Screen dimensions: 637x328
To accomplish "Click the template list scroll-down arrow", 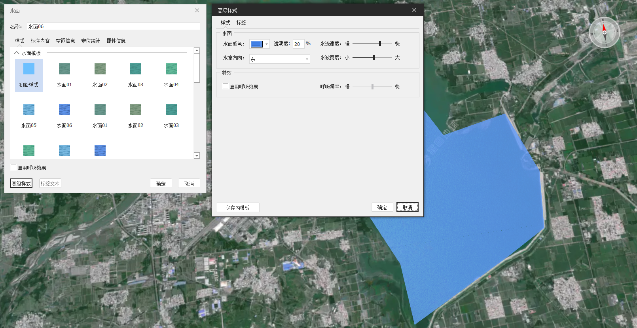I will pyautogui.click(x=197, y=155).
